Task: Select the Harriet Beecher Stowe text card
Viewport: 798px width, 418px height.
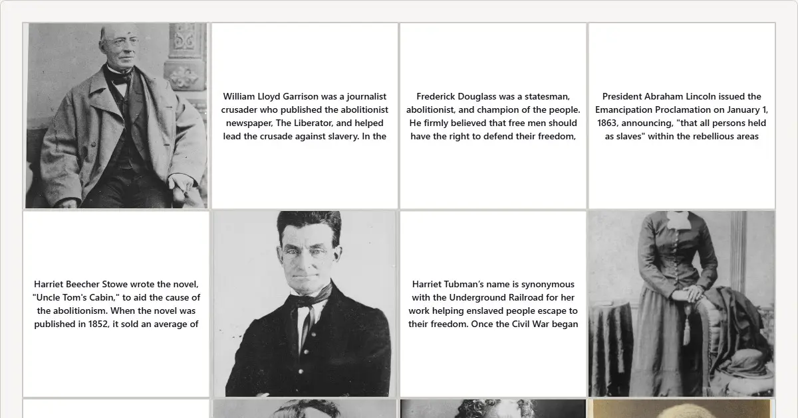Action: (116, 304)
